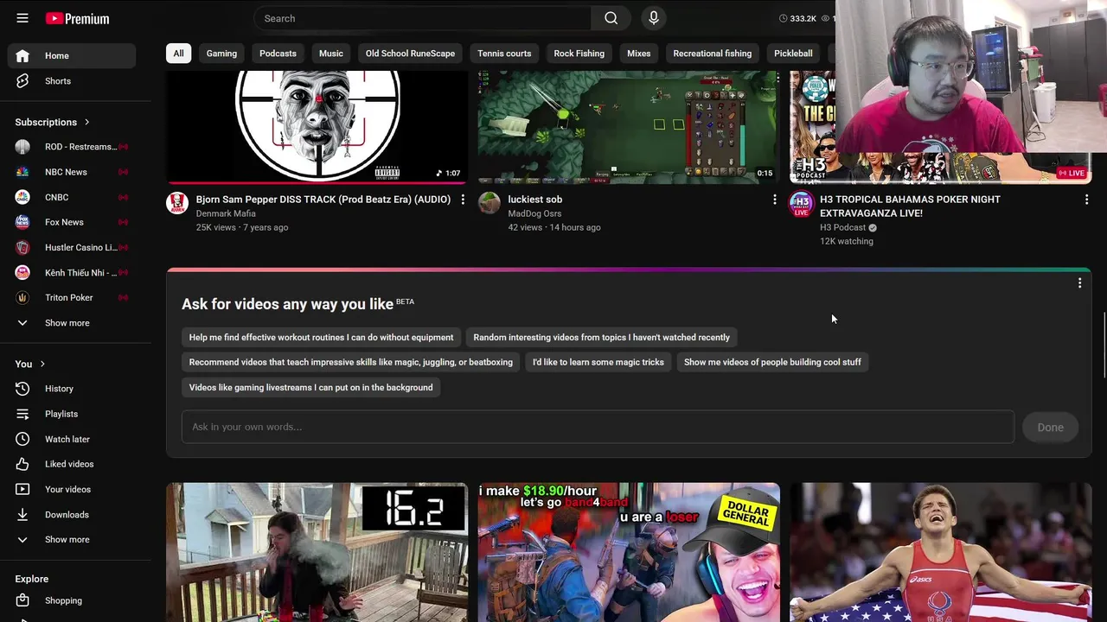Screen dimensions: 1107x622
Task: Start voice search with microphone icon
Action: pyautogui.click(x=654, y=18)
